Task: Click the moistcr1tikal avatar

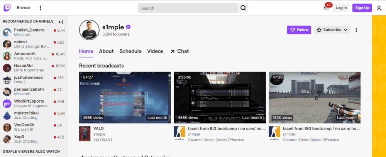Action: (7, 115)
